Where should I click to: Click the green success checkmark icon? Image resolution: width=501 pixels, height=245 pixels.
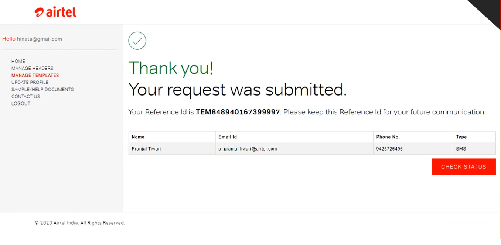coord(137,41)
